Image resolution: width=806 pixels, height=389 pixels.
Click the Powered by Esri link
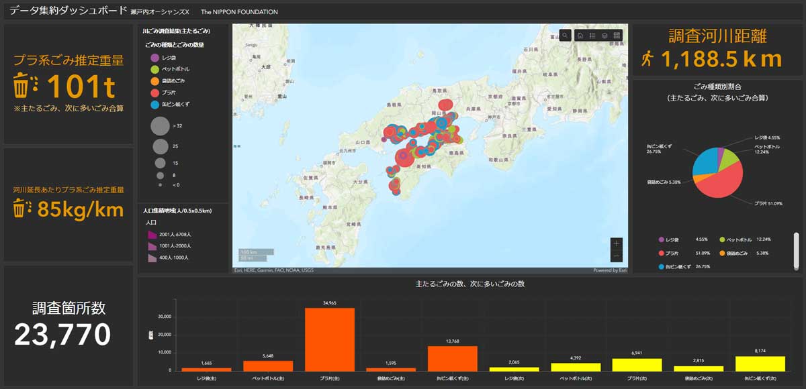pyautogui.click(x=610, y=271)
